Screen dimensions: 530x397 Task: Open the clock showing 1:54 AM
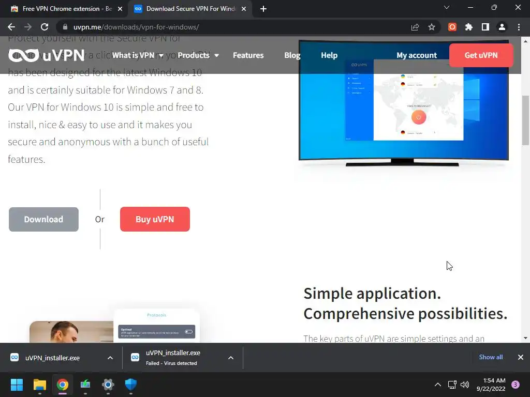(491, 385)
